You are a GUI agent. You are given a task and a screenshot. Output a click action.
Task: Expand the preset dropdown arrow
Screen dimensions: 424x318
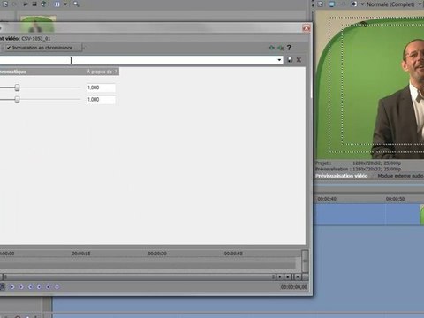click(x=279, y=60)
